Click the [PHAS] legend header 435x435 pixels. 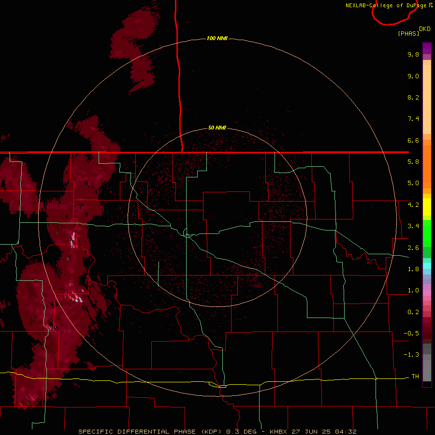click(x=408, y=33)
